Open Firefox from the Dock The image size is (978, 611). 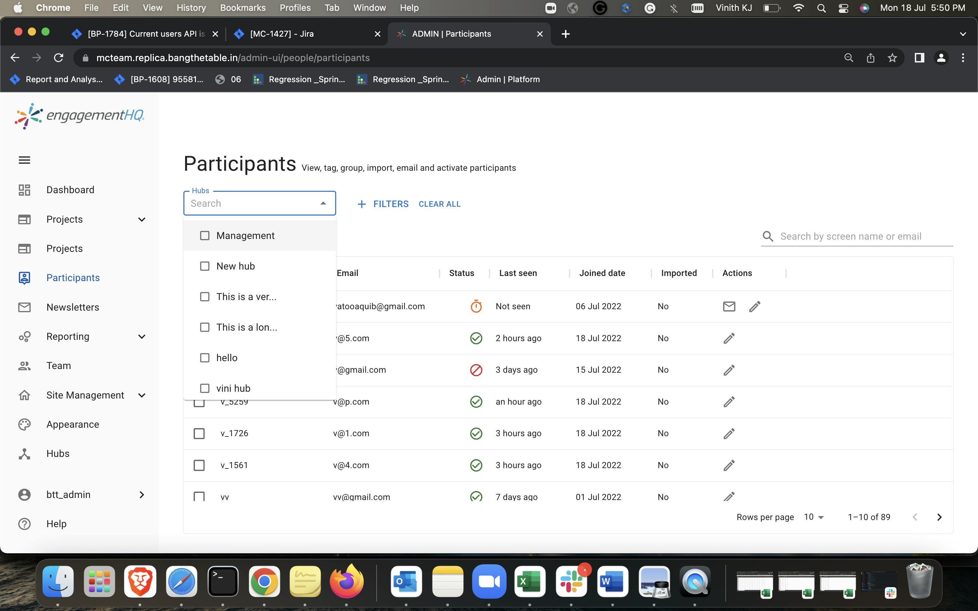pos(346,582)
